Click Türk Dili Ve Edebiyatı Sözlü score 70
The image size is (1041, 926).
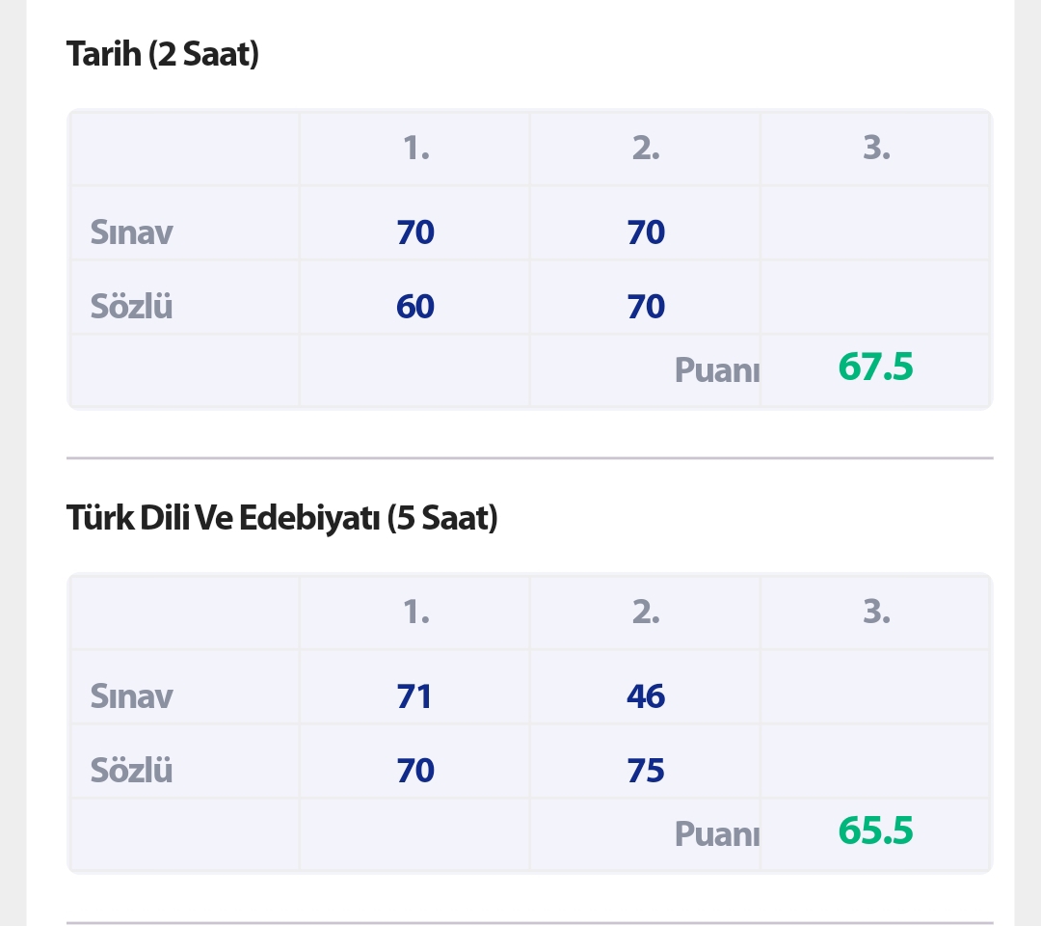(415, 771)
